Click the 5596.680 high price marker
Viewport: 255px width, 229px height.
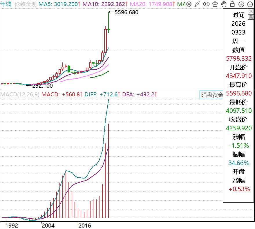(126, 12)
